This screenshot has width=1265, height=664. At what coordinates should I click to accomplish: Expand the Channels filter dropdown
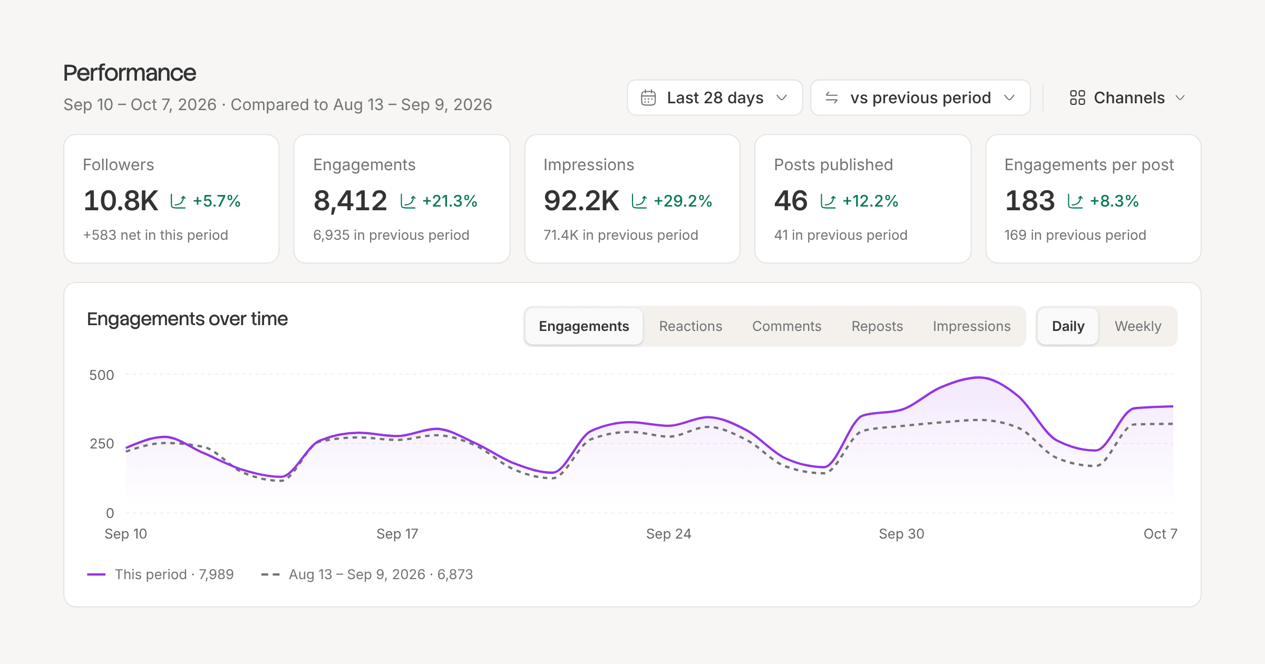pos(1127,98)
